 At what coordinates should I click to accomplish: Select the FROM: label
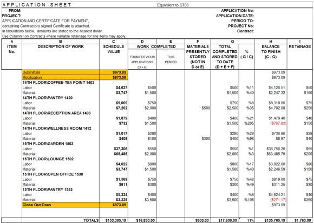point(15,11)
